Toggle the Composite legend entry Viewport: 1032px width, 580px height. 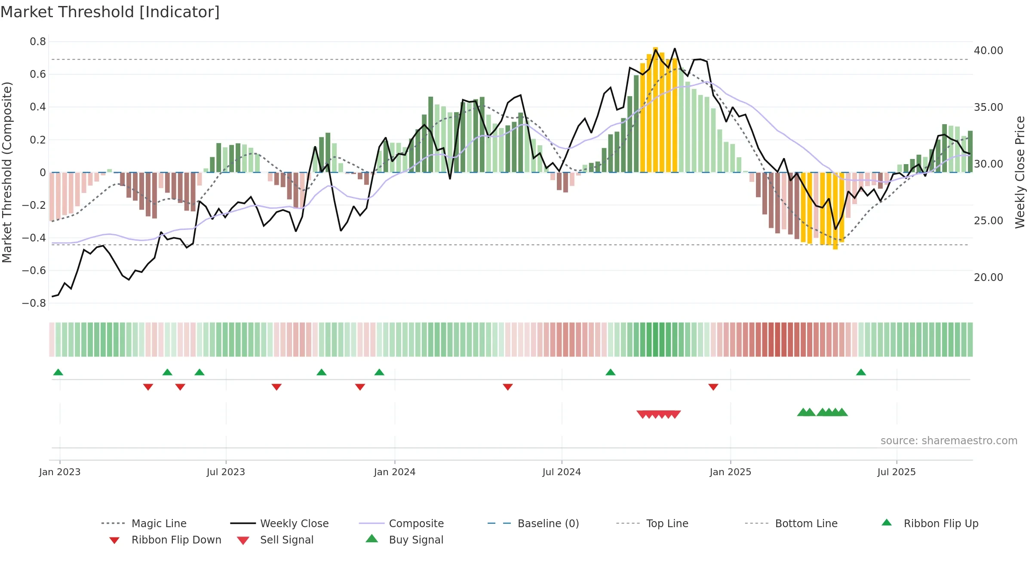pos(402,523)
